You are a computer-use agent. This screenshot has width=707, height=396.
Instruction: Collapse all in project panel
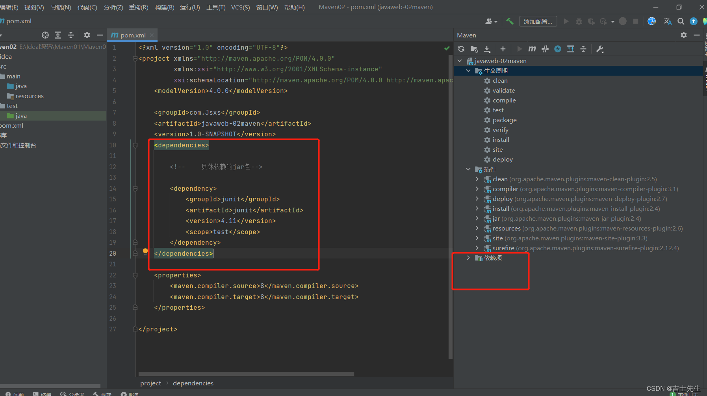click(x=71, y=35)
